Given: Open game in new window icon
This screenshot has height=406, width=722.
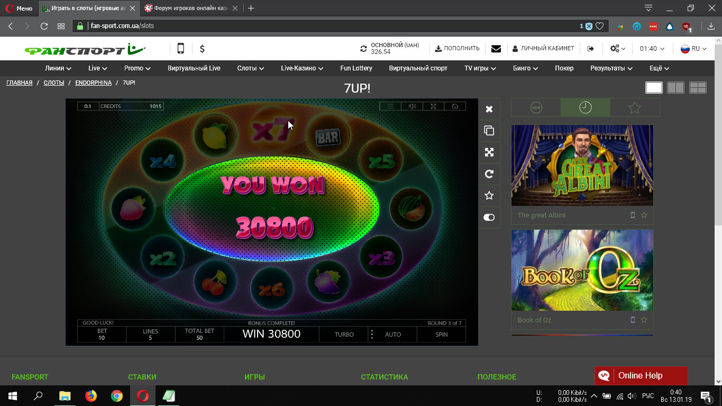Looking at the screenshot, I should (489, 131).
